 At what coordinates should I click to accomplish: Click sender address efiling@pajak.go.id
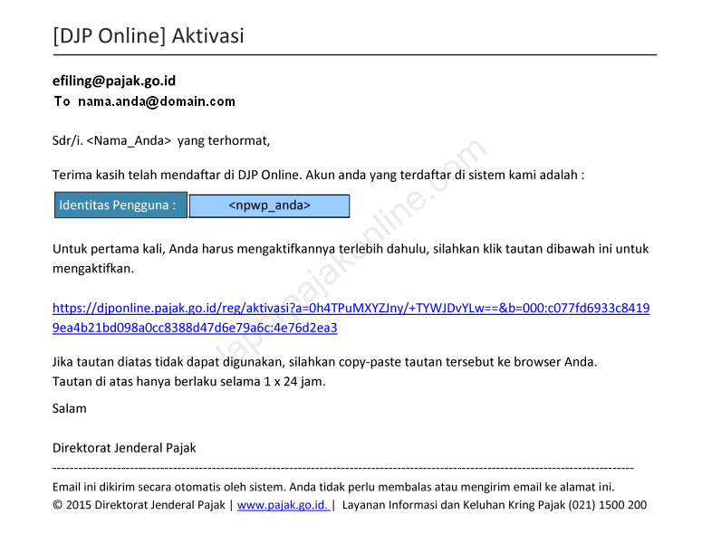pos(114,81)
